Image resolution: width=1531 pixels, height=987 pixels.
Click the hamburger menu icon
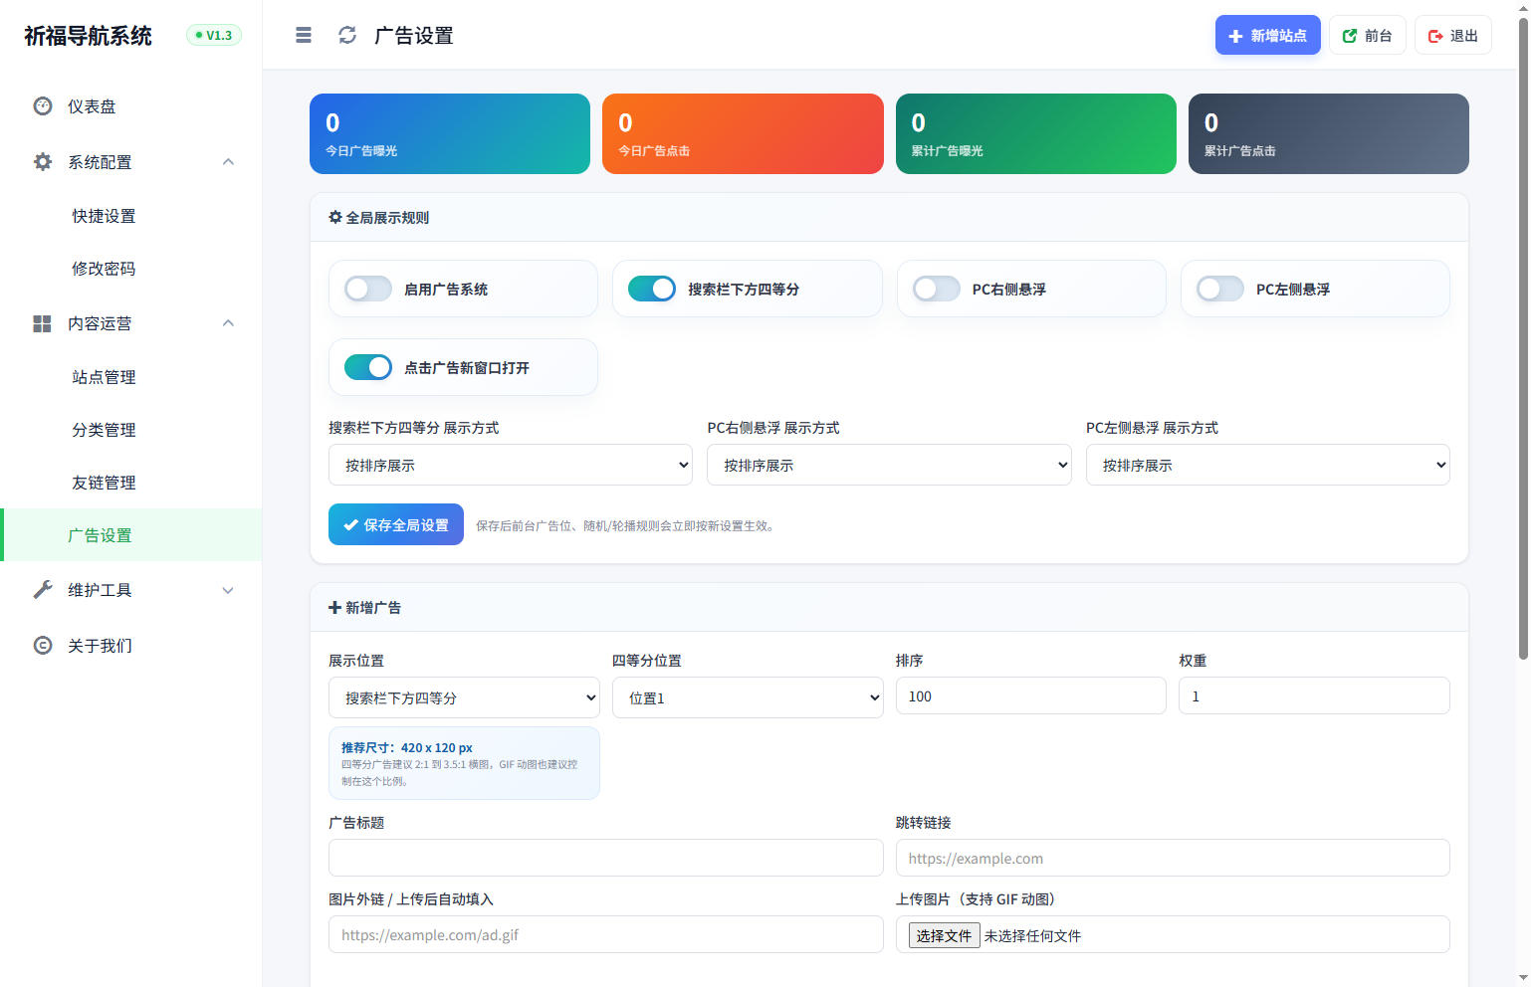click(304, 36)
